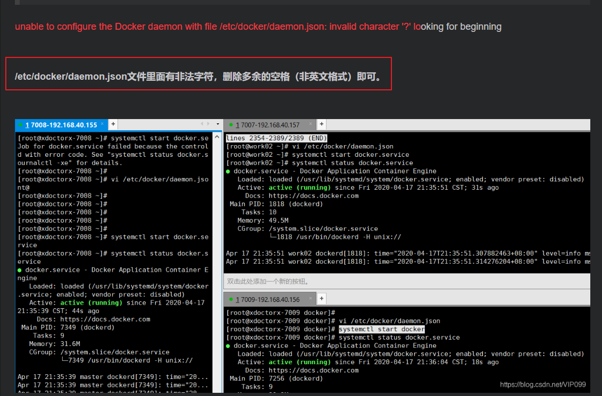Image resolution: width=602 pixels, height=396 pixels.
Task: Click the tab scroll-right arrow in left pane
Action: [x=208, y=124]
